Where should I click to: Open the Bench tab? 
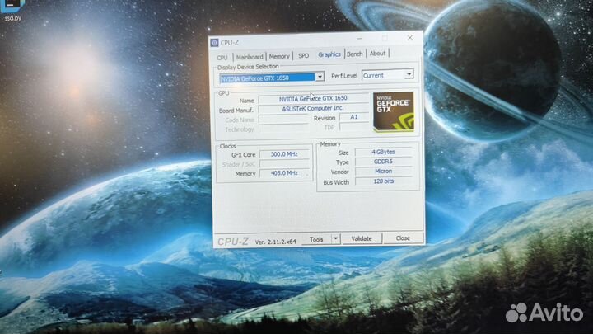354,54
